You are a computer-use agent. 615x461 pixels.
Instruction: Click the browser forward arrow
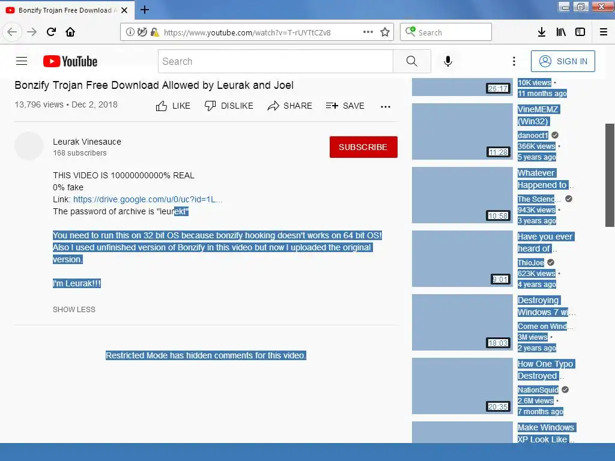pos(32,32)
